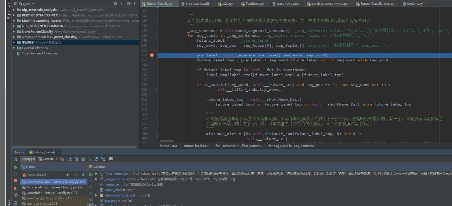
Task: Close the TextRank.py tab
Action: [x=267, y=4]
